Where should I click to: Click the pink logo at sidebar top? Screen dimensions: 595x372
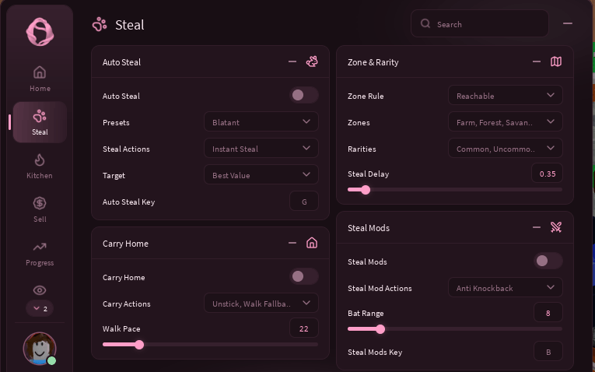click(40, 31)
